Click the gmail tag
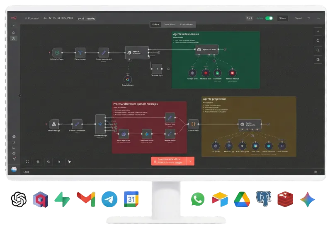The image size is (330, 230). pyautogui.click(x=81, y=19)
